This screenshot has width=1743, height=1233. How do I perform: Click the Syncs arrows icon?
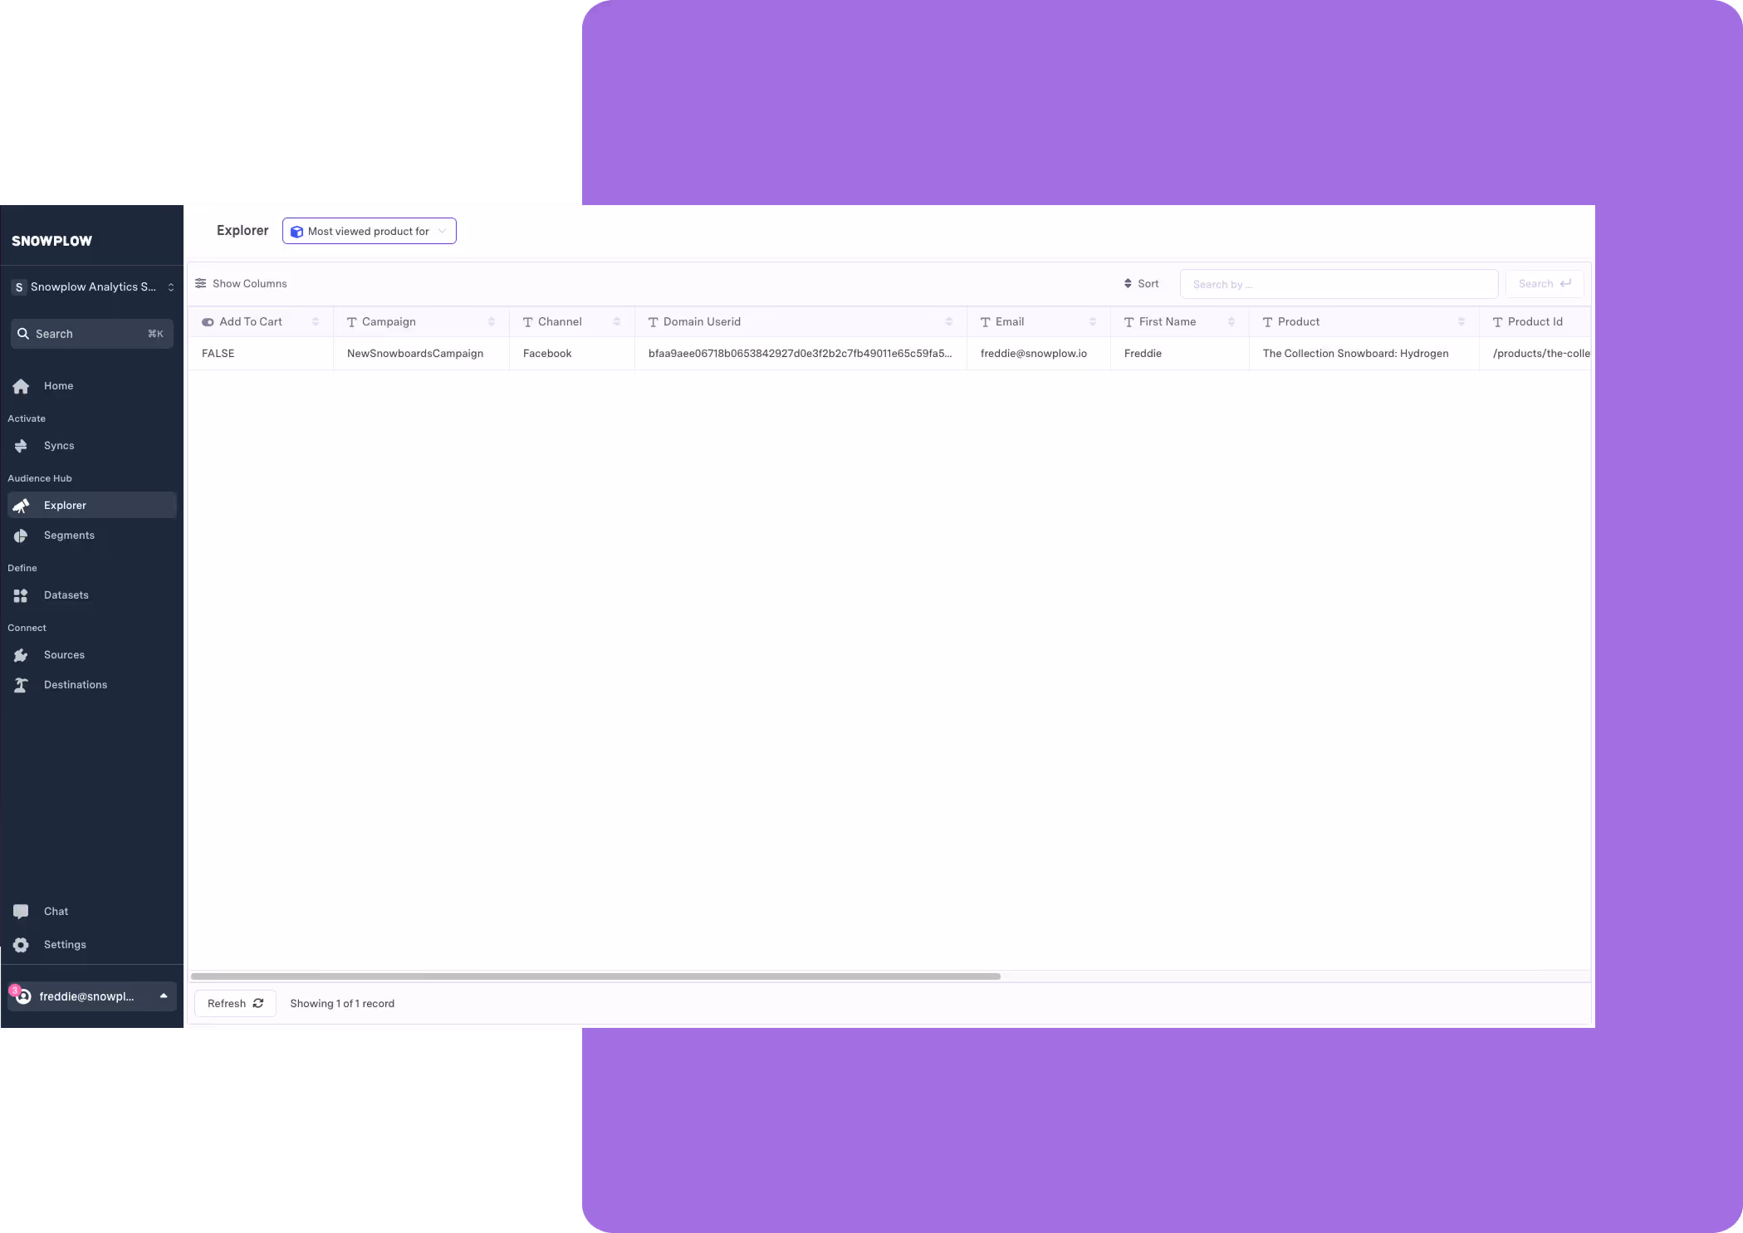[21, 446]
